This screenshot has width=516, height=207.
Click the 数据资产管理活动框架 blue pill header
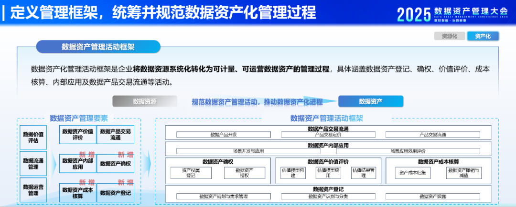click(98, 47)
